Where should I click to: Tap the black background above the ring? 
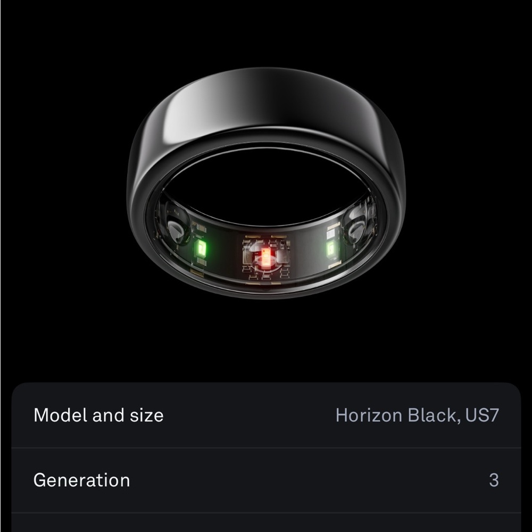click(266, 32)
